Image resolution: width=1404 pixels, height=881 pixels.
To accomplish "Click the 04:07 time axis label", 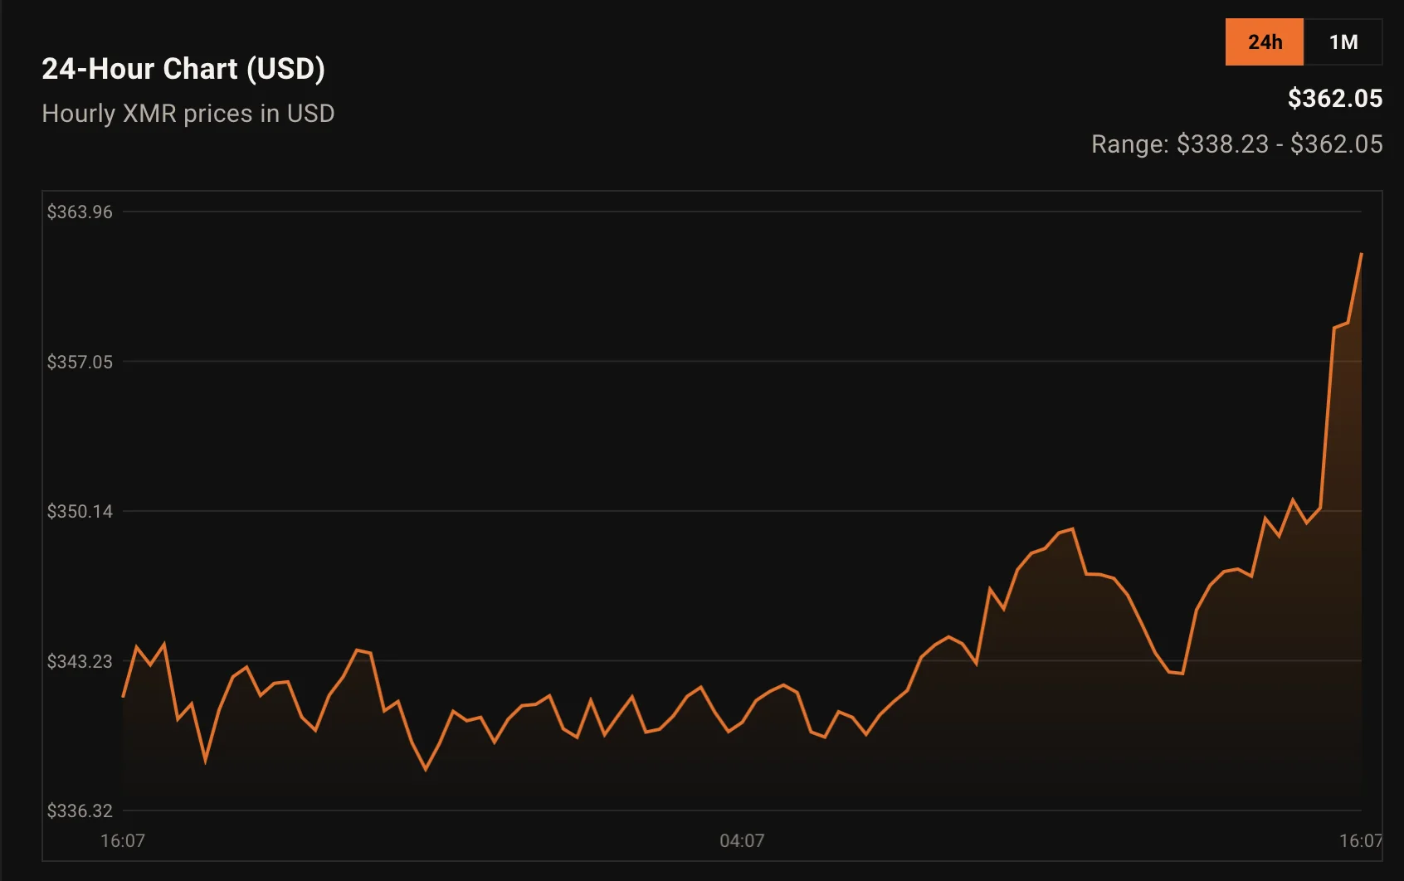I will pos(742,840).
